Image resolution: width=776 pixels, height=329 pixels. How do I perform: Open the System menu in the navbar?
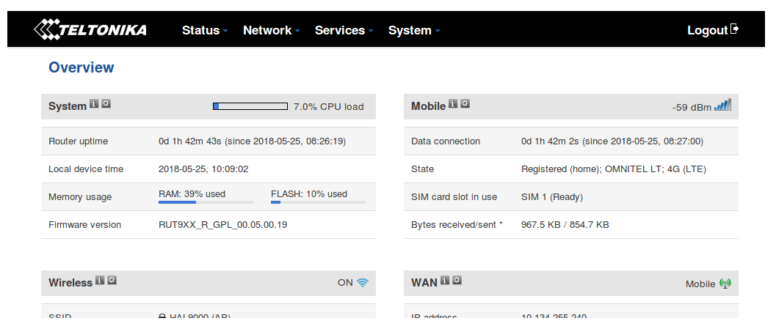click(x=414, y=30)
